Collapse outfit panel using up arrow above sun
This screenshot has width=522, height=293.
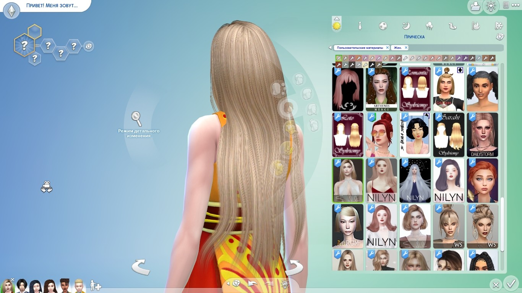(336, 18)
